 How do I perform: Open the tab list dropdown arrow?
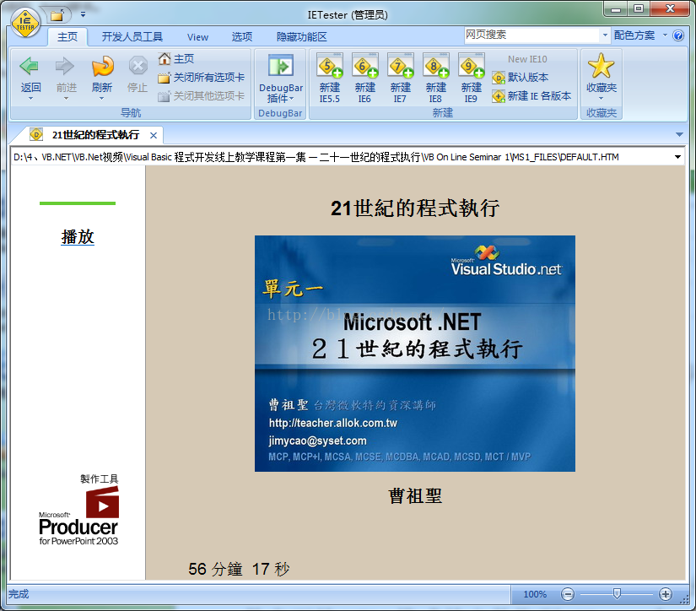(x=679, y=134)
